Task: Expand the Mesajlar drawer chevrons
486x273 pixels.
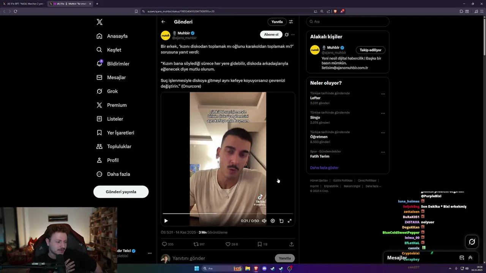Action: click(x=470, y=257)
